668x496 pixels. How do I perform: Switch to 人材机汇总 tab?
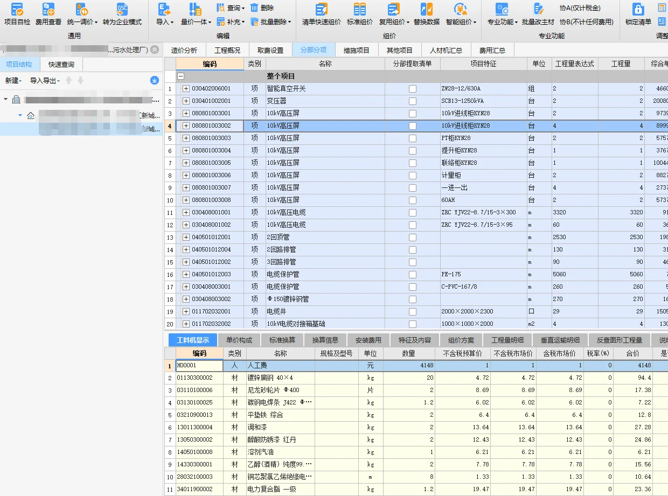pos(446,50)
